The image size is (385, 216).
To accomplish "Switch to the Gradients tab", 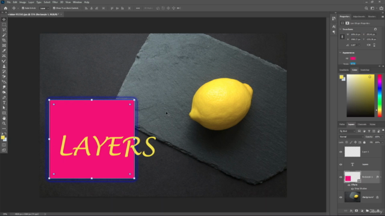I will click(344, 70).
